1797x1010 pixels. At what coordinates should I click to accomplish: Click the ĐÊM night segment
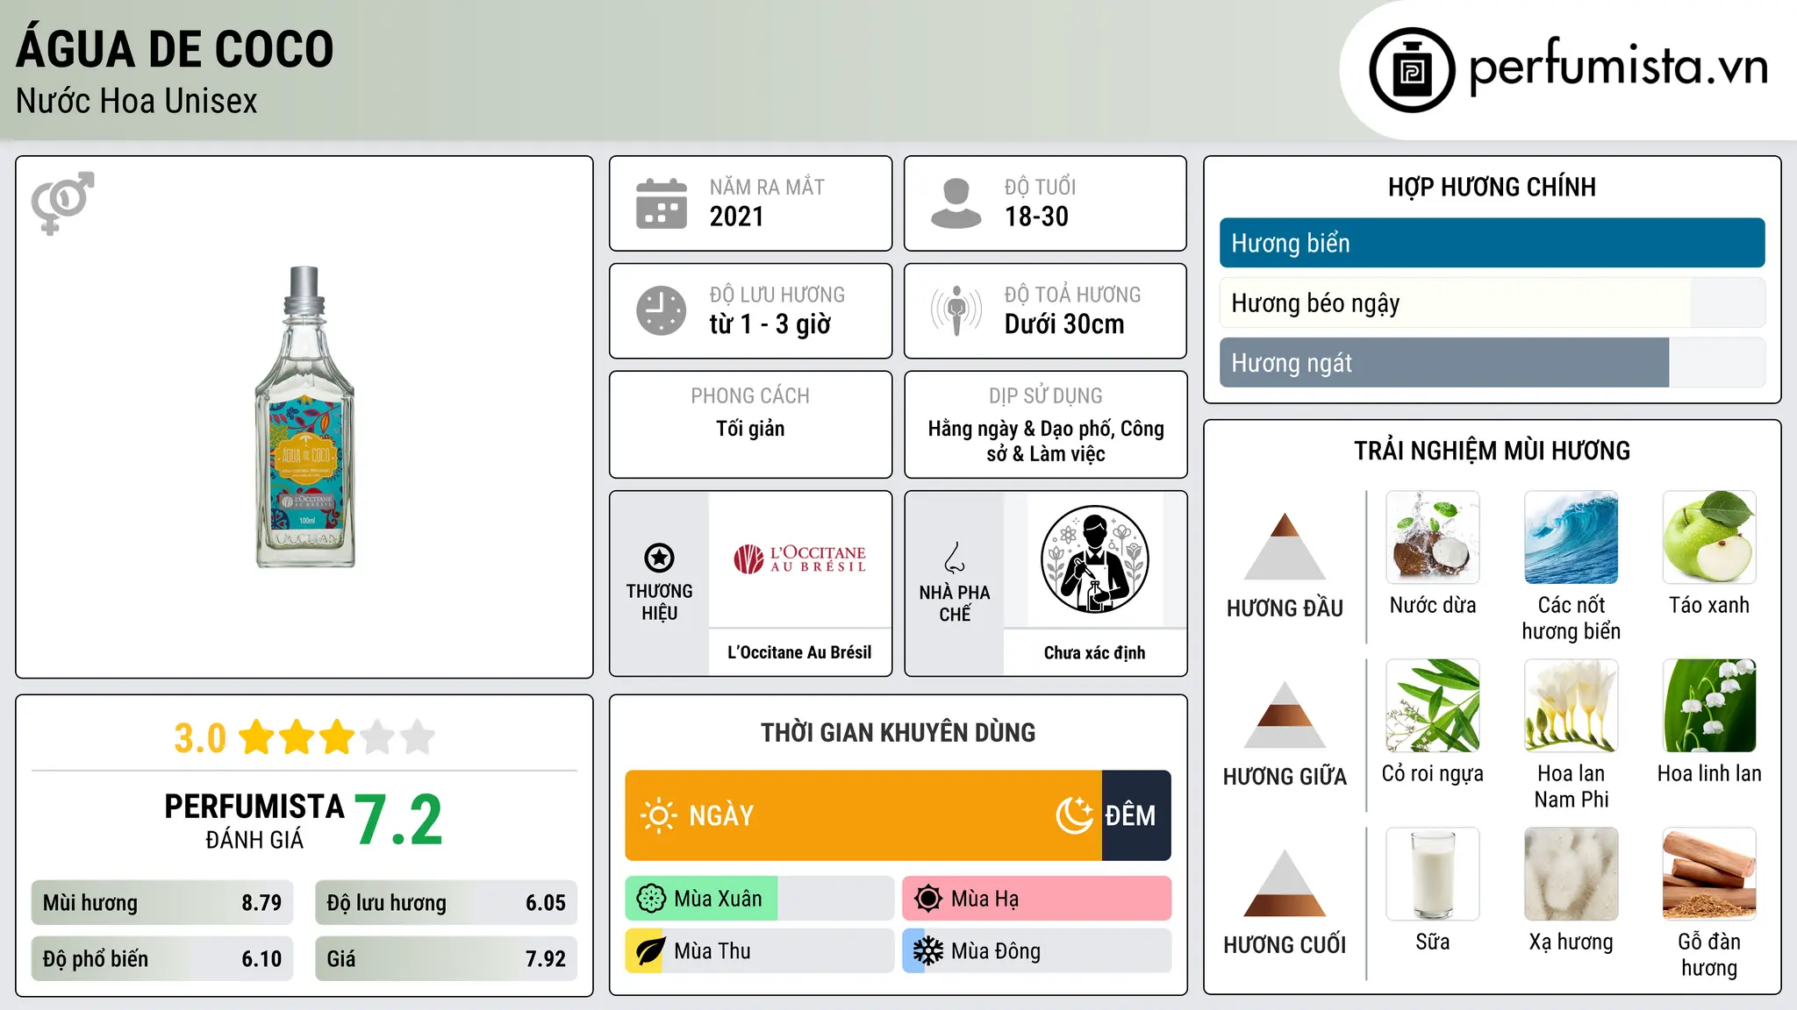(x=1136, y=815)
